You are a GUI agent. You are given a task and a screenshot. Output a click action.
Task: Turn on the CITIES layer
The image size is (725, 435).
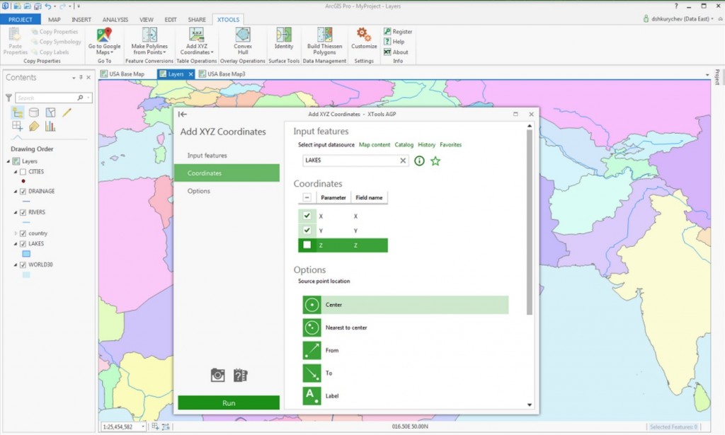point(23,172)
